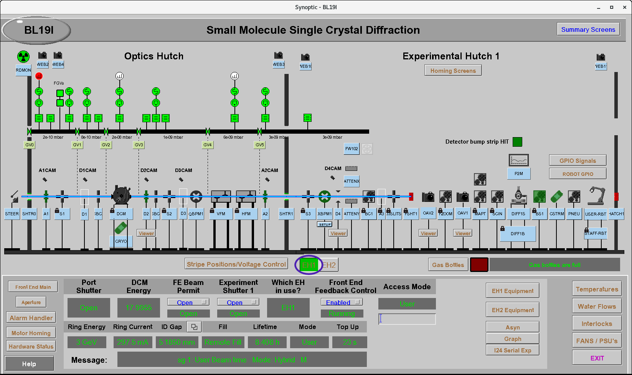
Task: Toggle the GV2 gate valve
Action: [x=106, y=131]
